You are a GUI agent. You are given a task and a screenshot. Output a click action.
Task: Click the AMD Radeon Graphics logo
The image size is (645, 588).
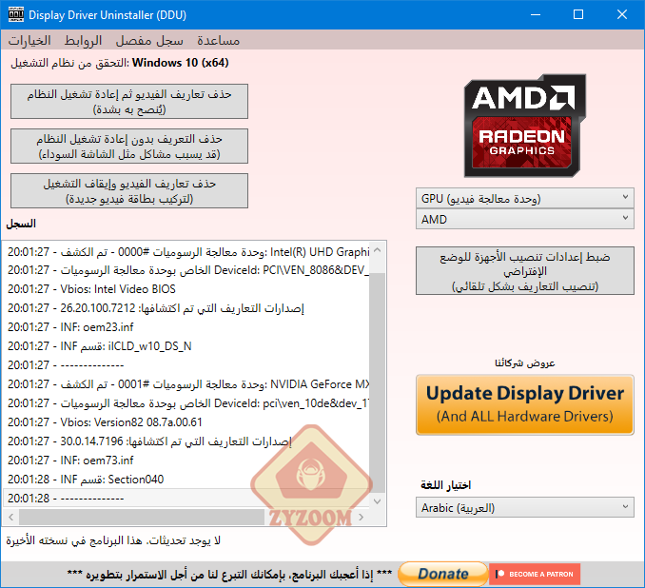pos(525,126)
